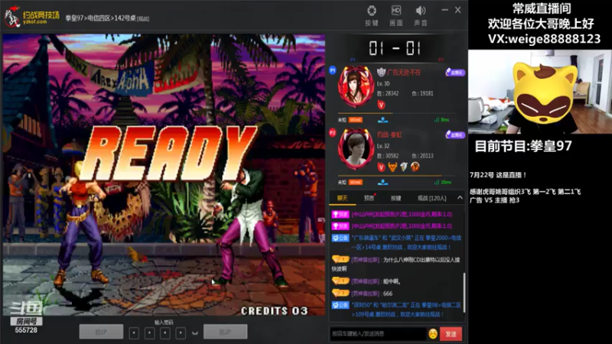Click the P2 green signal bars ping
612x344 pixels.
point(443,182)
